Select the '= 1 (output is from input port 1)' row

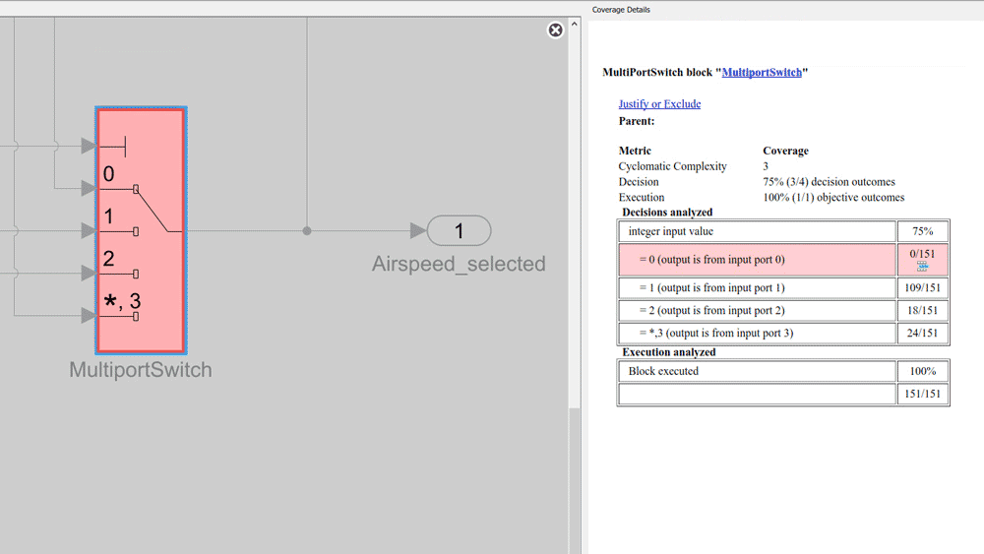click(x=756, y=288)
